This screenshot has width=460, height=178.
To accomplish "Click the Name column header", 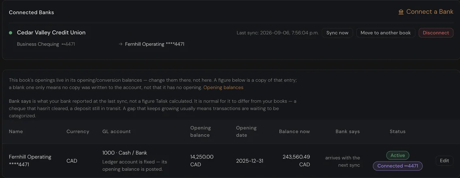I will [16, 131].
